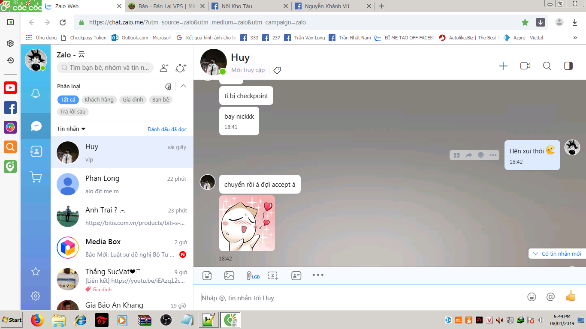Filter chats by 'Khách hàng'
The image size is (586, 329).
tap(99, 100)
